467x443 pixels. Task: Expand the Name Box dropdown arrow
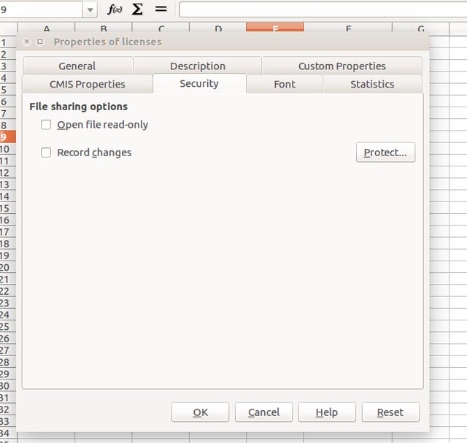[x=90, y=9]
